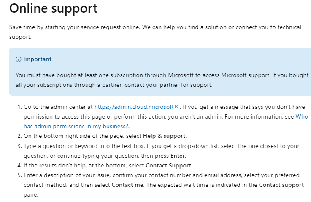Click the external link icon after admin URL
This screenshot has width=311, height=202.
tap(176, 107)
